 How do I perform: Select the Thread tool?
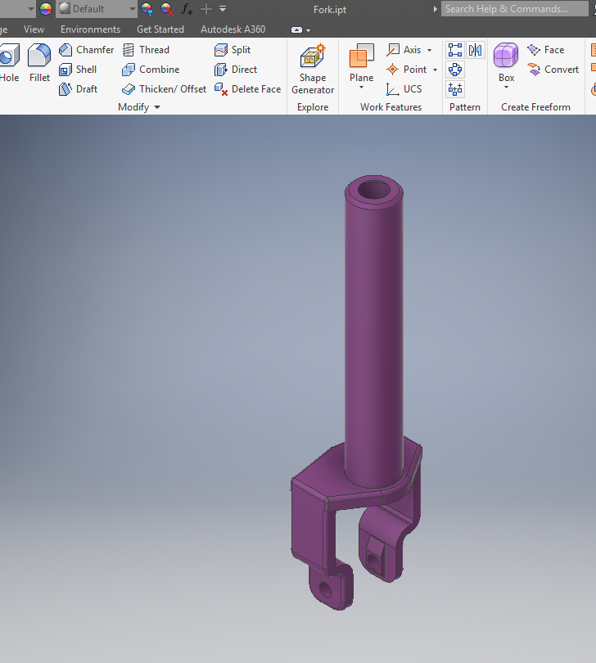146,50
